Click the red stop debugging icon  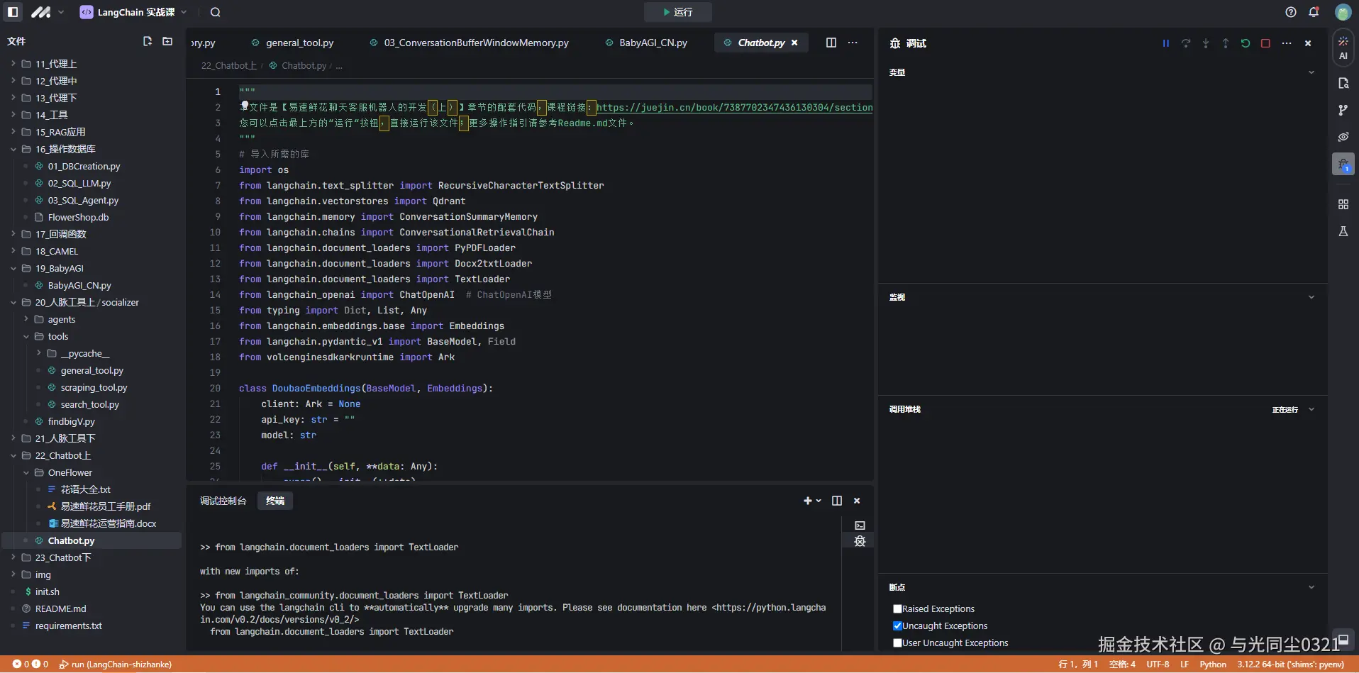pyautogui.click(x=1265, y=43)
